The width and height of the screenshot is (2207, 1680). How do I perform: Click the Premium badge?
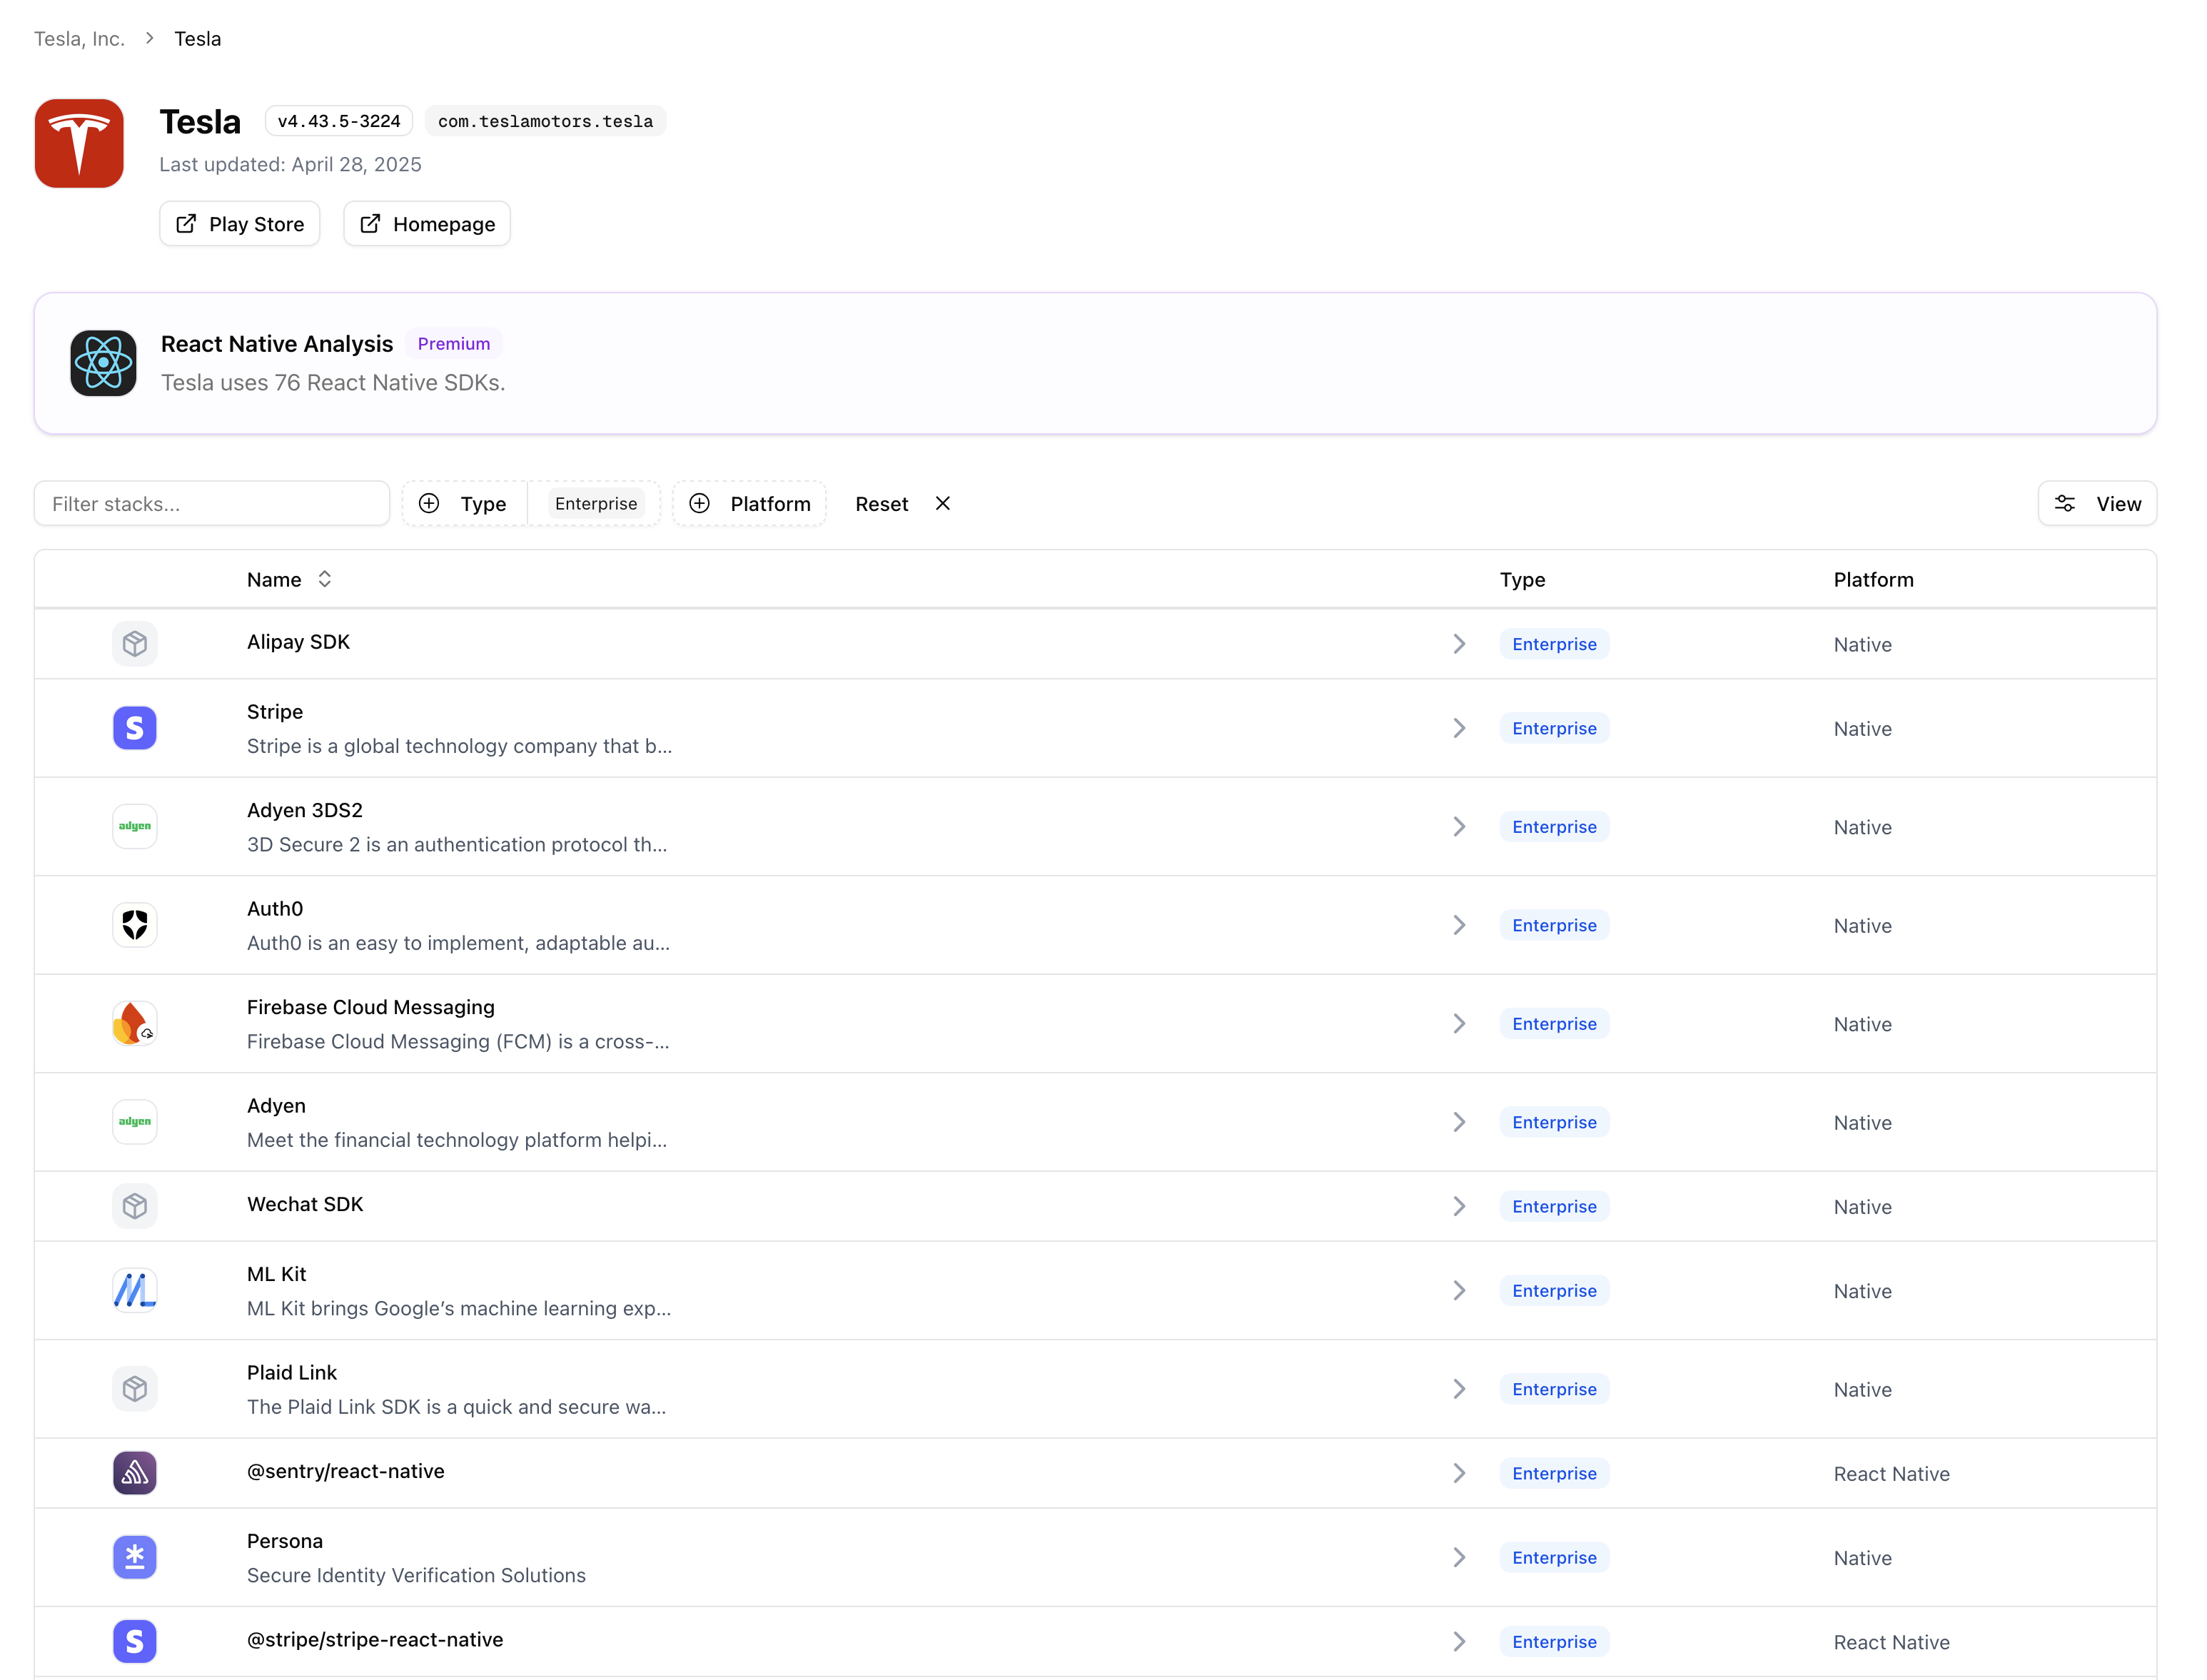(x=454, y=344)
